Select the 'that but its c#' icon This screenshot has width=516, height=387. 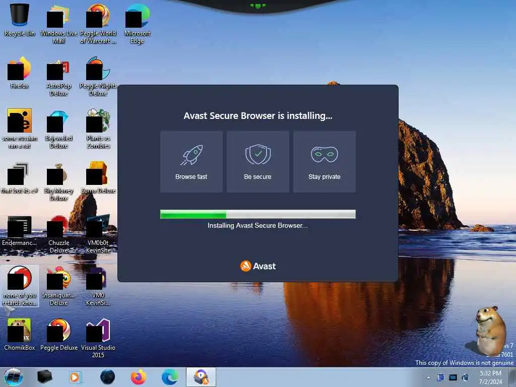click(20, 178)
